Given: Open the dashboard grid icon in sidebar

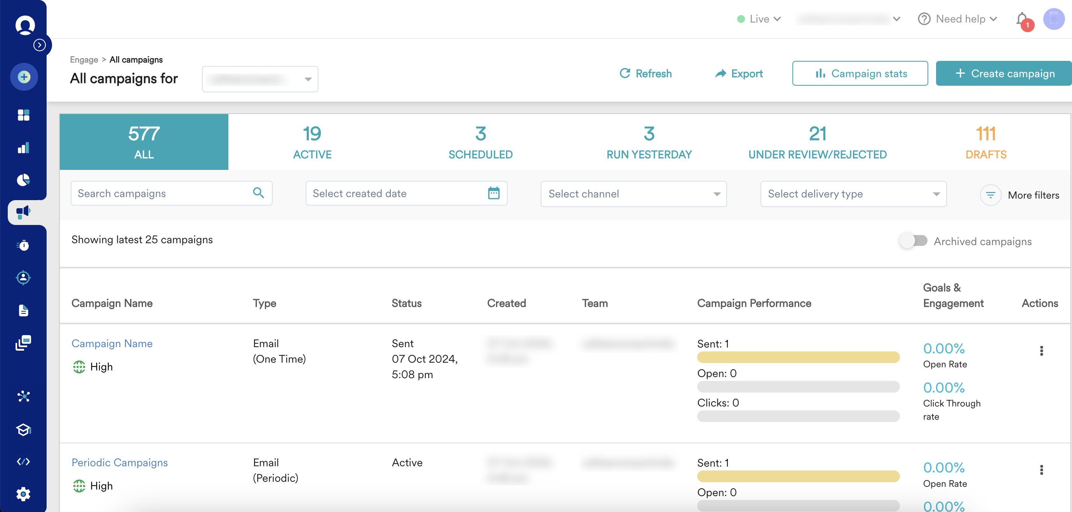Looking at the screenshot, I should pos(24,115).
